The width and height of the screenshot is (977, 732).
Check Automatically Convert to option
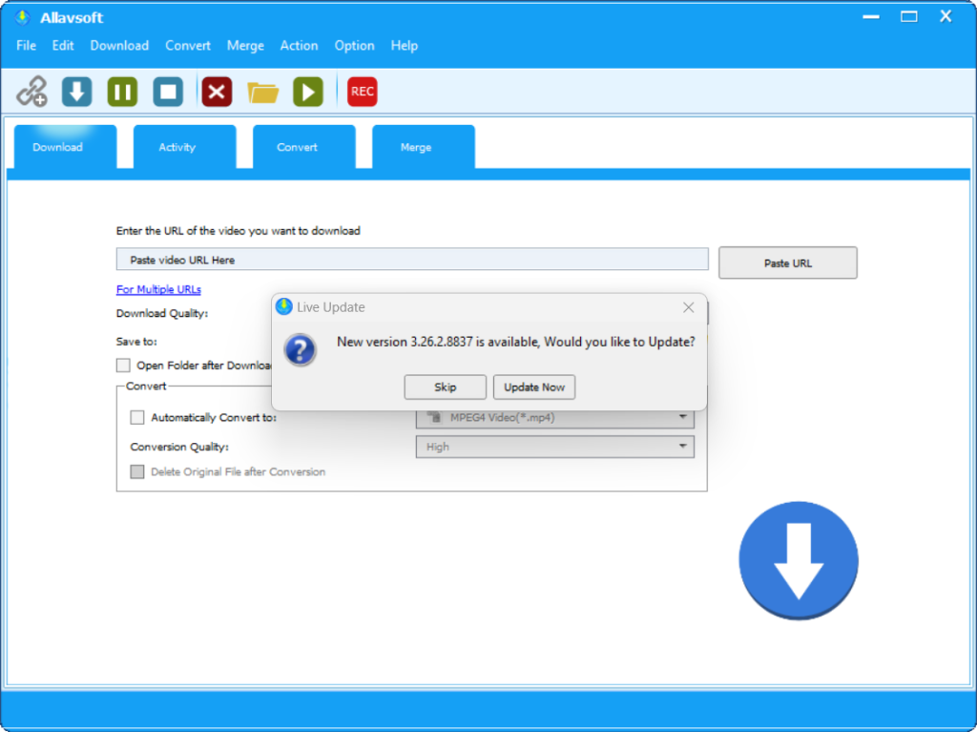click(x=137, y=417)
